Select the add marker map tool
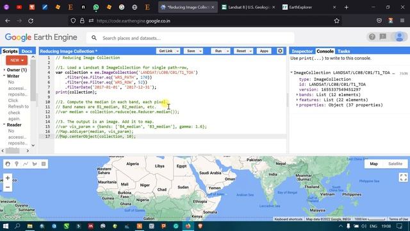The height and width of the screenshot is (231, 410). click(x=17, y=164)
